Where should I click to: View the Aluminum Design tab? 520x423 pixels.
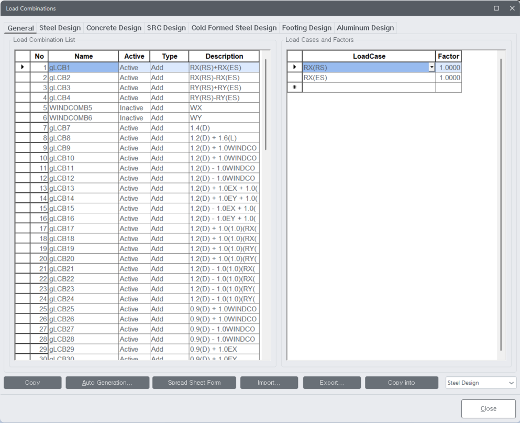[x=366, y=28]
